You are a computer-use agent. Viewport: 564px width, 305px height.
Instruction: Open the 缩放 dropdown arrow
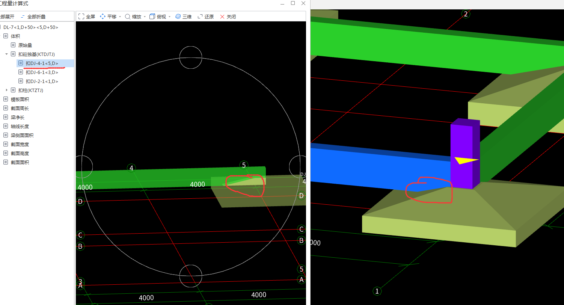coord(145,17)
